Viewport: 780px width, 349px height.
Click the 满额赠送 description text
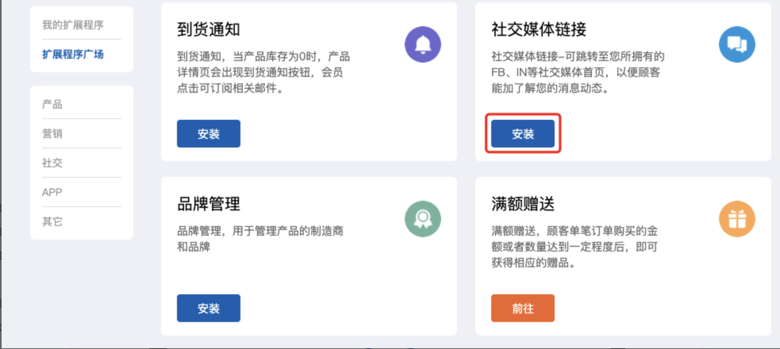click(x=574, y=247)
